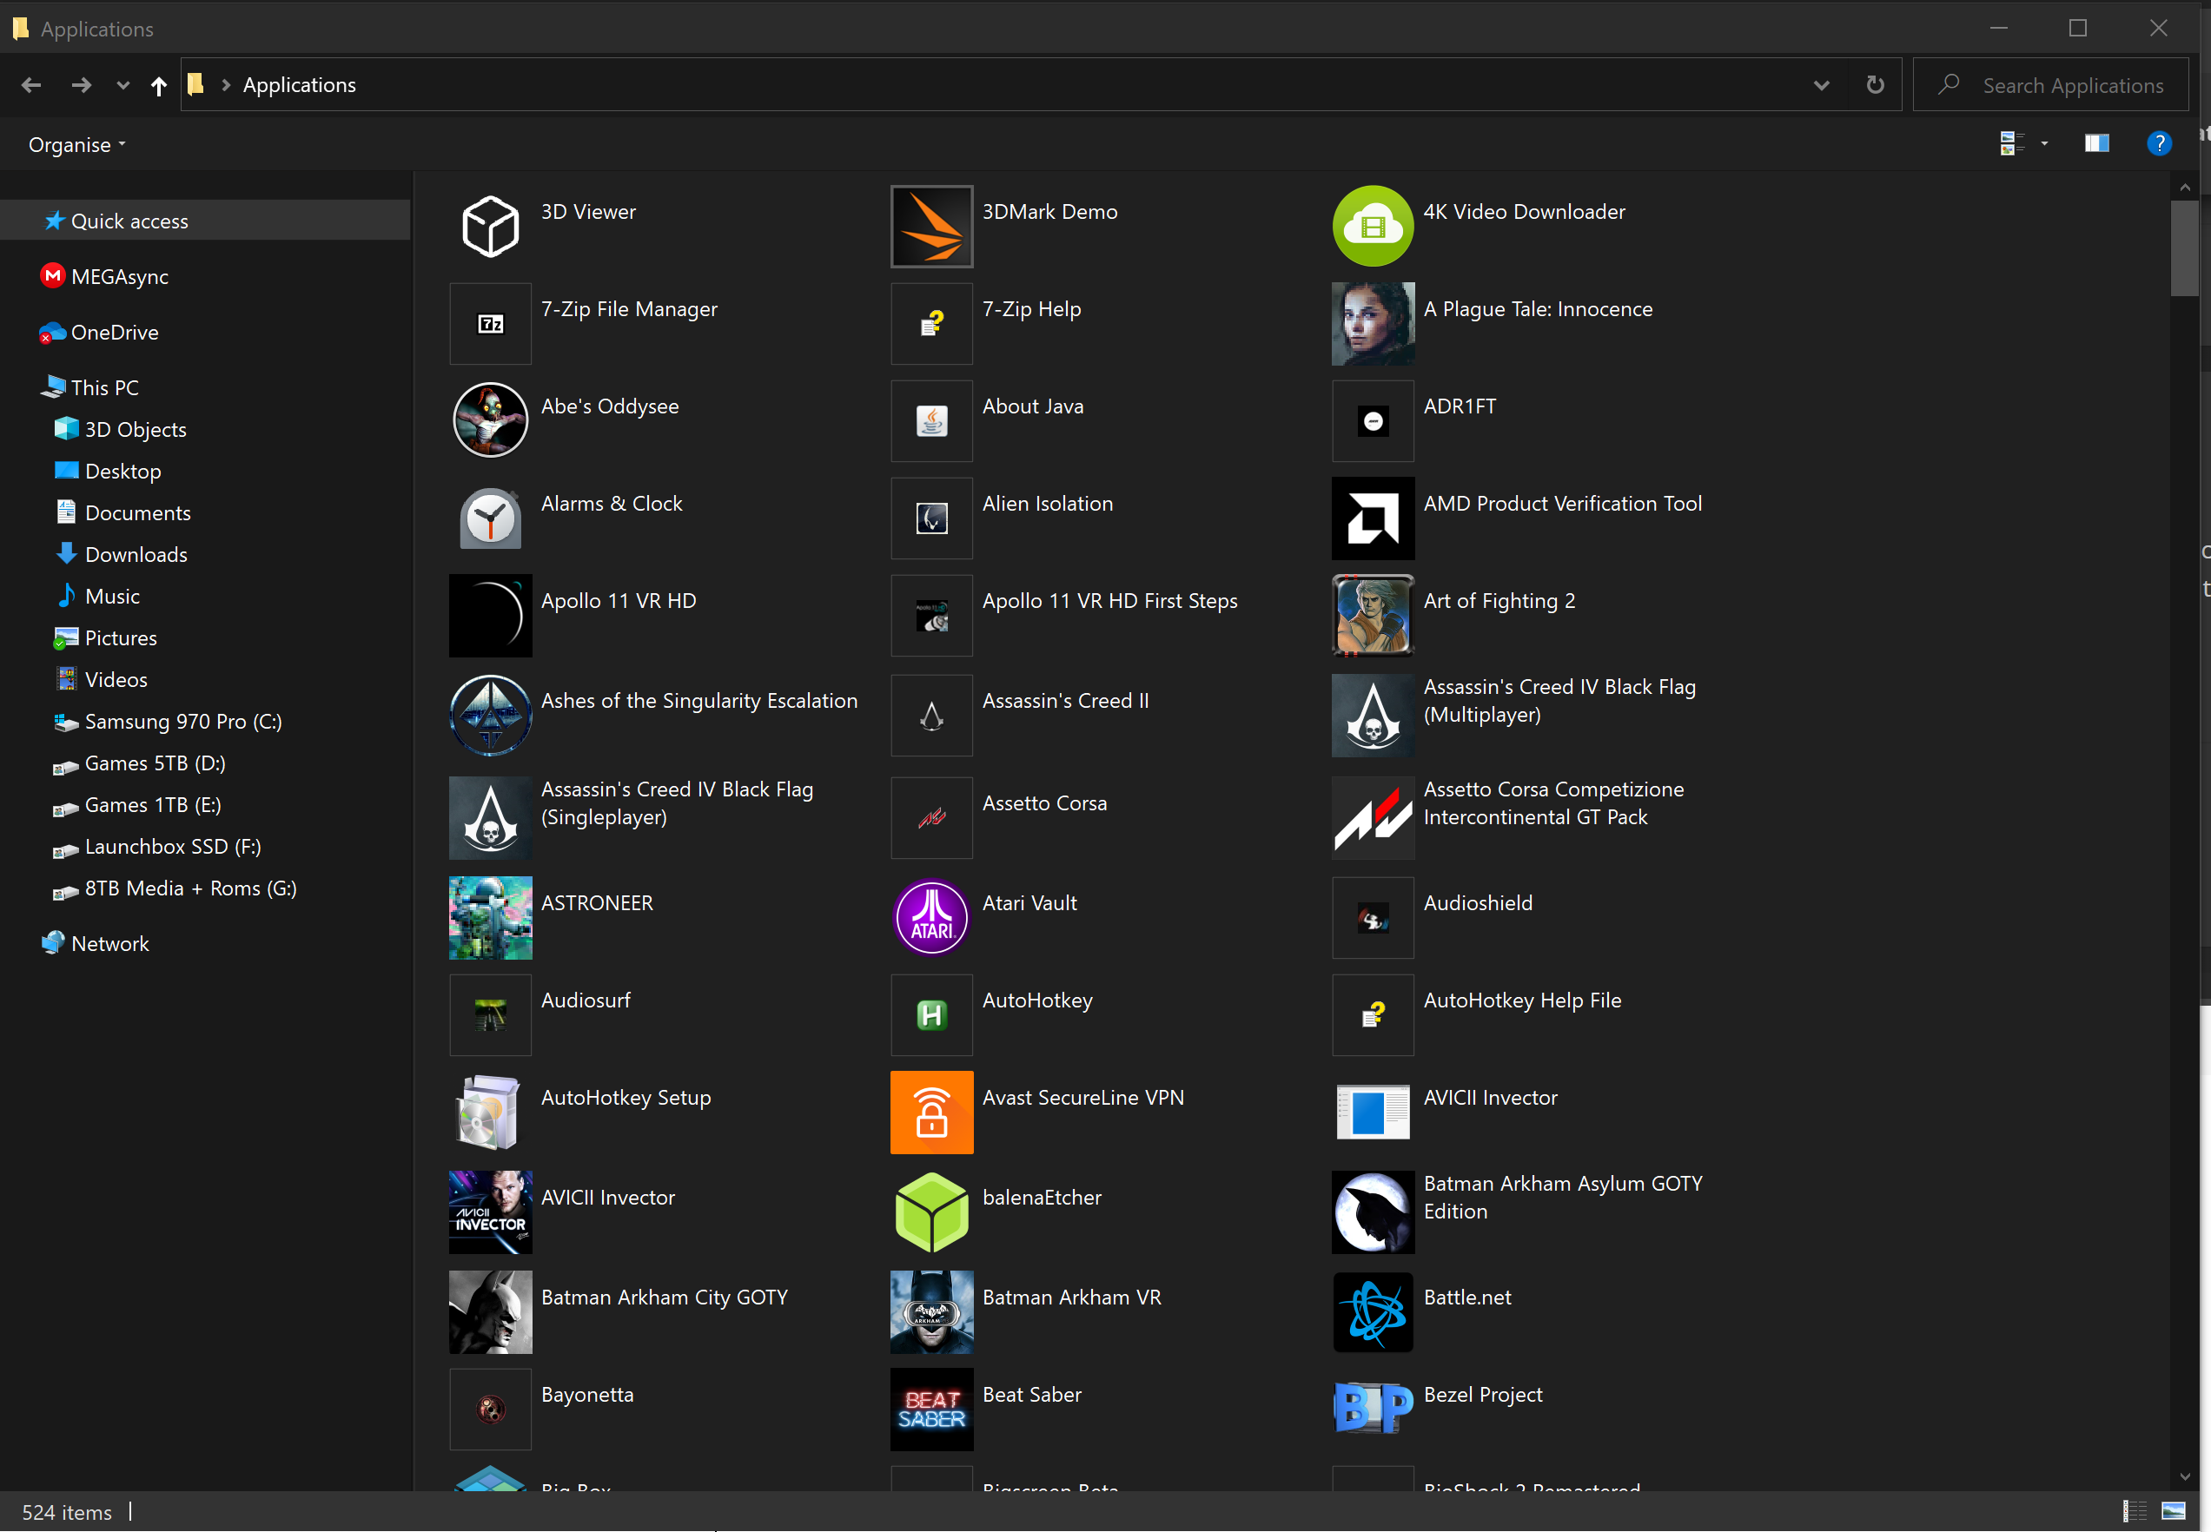Viewport: 2211px width, 1532px height.
Task: Select the balenaEtcher cube icon
Action: [x=931, y=1212]
